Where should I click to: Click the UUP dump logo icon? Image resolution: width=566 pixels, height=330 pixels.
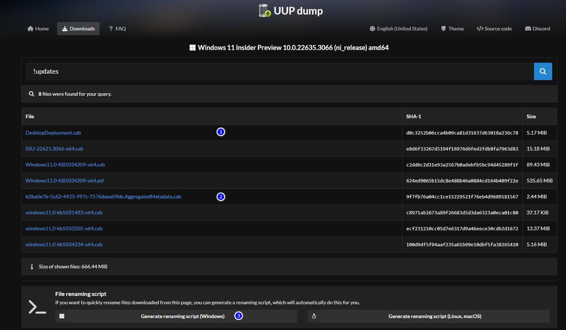264,11
